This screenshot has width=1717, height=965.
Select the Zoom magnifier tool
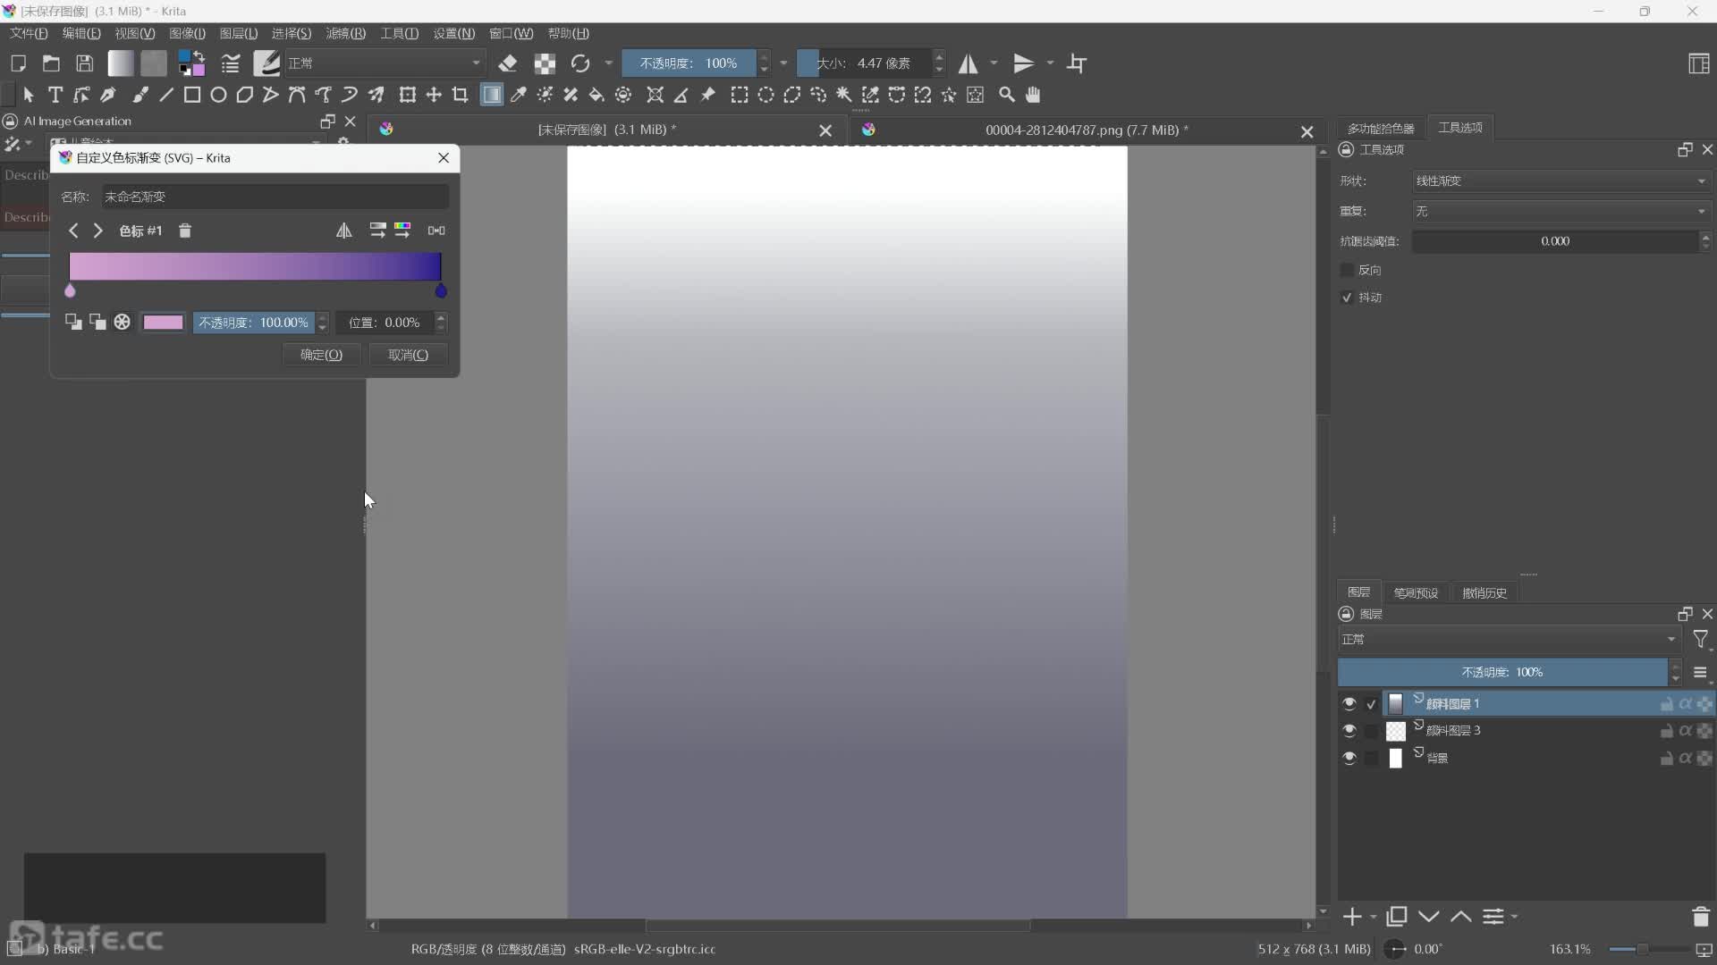point(1007,95)
